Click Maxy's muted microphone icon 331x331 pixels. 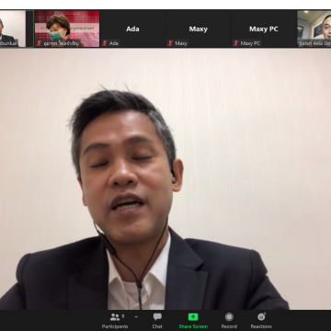pyautogui.click(x=170, y=43)
